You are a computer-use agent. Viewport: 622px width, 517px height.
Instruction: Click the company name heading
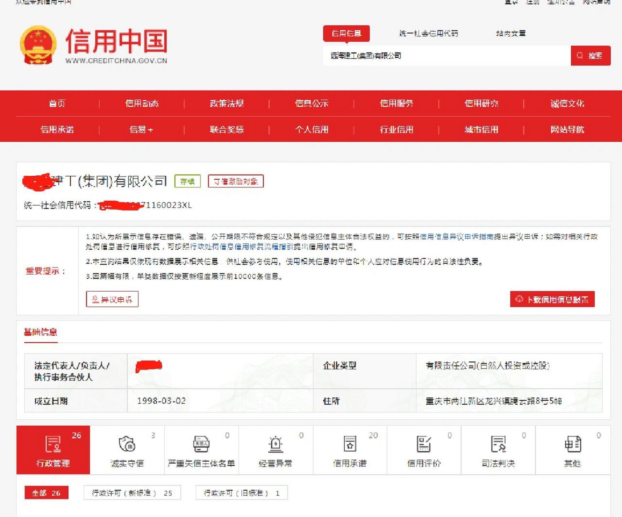tap(95, 181)
